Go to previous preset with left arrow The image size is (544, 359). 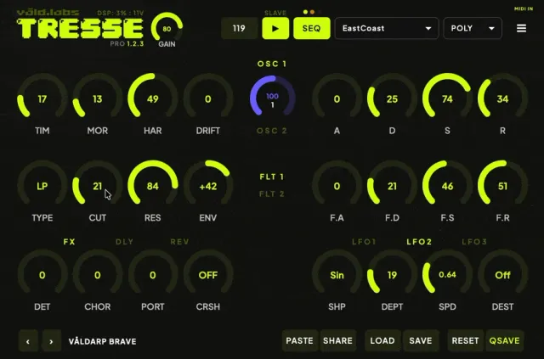pos(28,341)
